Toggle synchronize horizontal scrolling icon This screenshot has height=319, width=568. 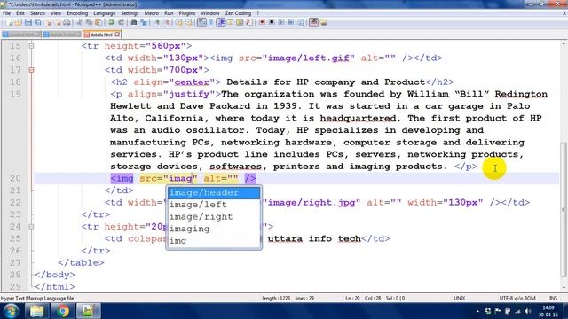(189, 22)
